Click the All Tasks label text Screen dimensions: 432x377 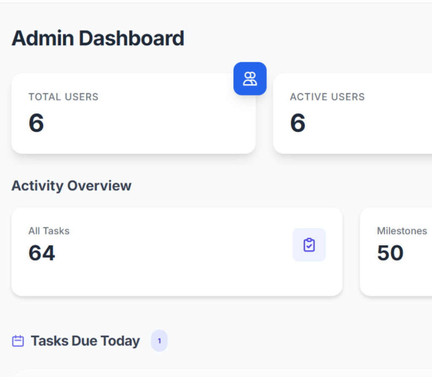tap(49, 231)
